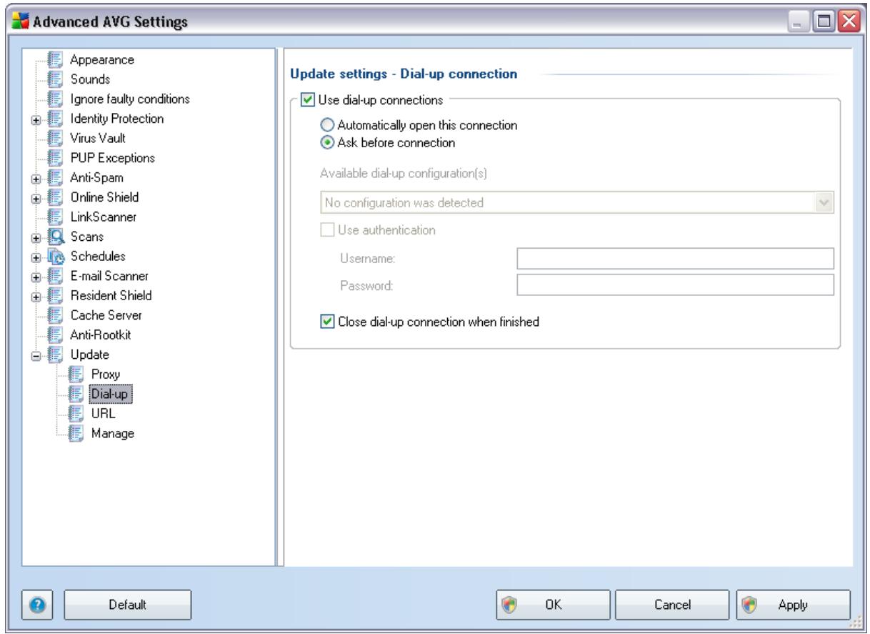Close the Advanced AVG Settings window

click(x=849, y=22)
